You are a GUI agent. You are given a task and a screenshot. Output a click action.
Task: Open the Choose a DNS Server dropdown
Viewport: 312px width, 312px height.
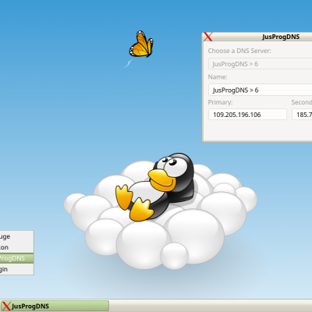click(x=260, y=64)
